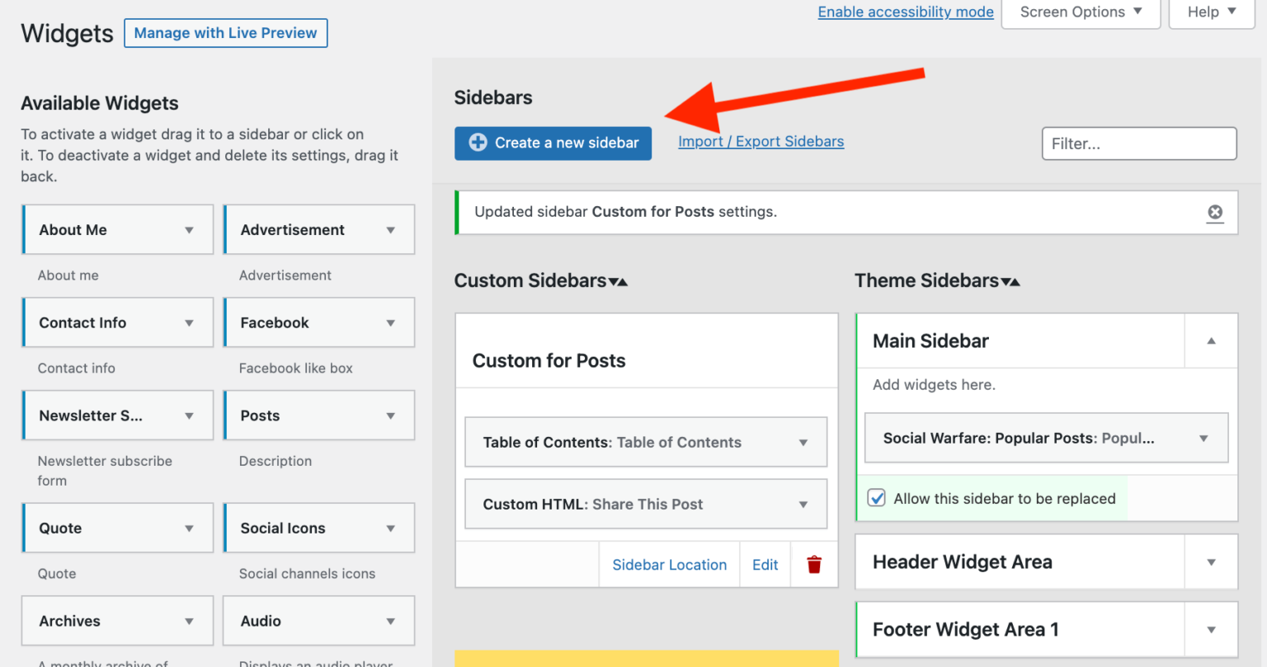Delete Custom for Posts sidebar using trash icon
The image size is (1267, 667).
[x=814, y=565]
